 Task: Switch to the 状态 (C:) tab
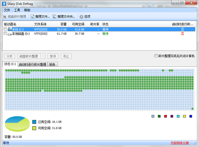click(10, 64)
